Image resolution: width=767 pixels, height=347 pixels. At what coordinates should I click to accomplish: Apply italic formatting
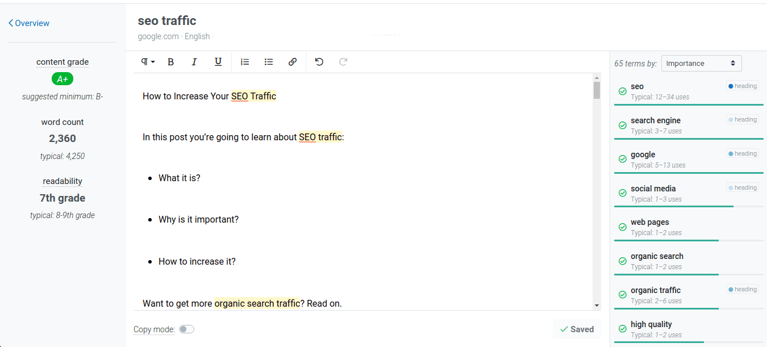[x=194, y=61]
